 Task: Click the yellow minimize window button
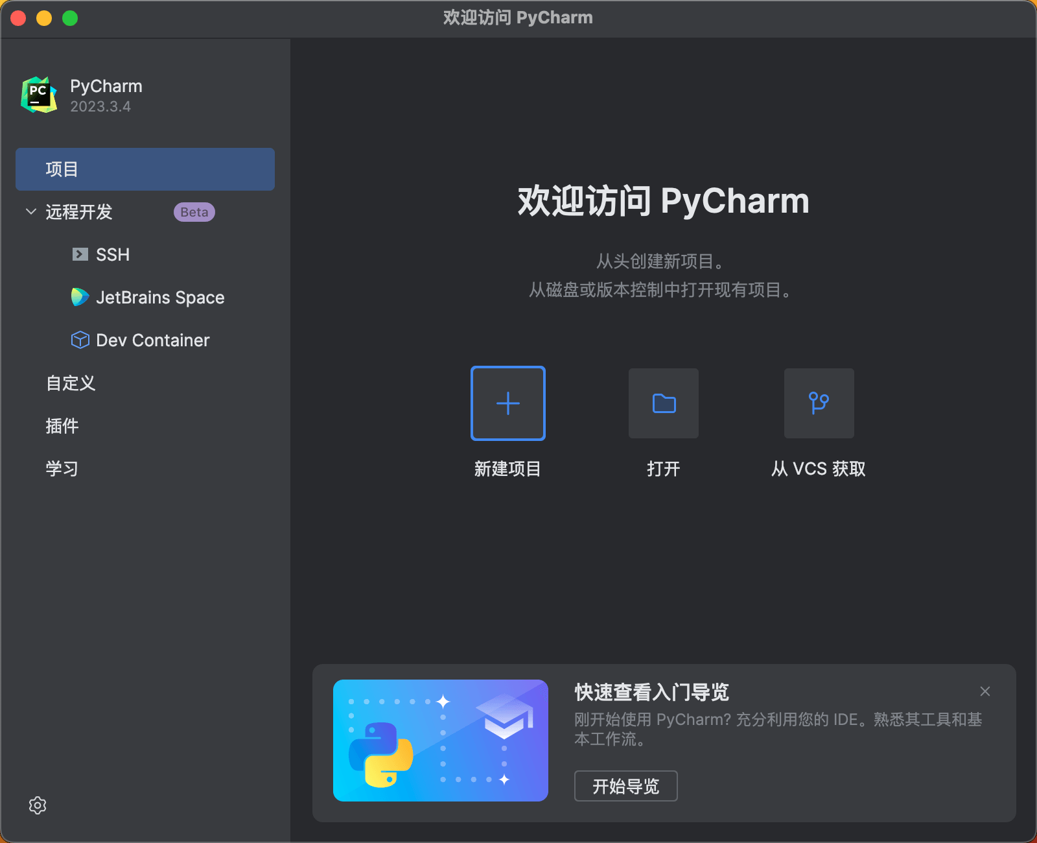44,18
